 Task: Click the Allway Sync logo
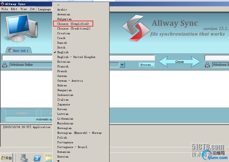pyautogui.click(x=136, y=28)
